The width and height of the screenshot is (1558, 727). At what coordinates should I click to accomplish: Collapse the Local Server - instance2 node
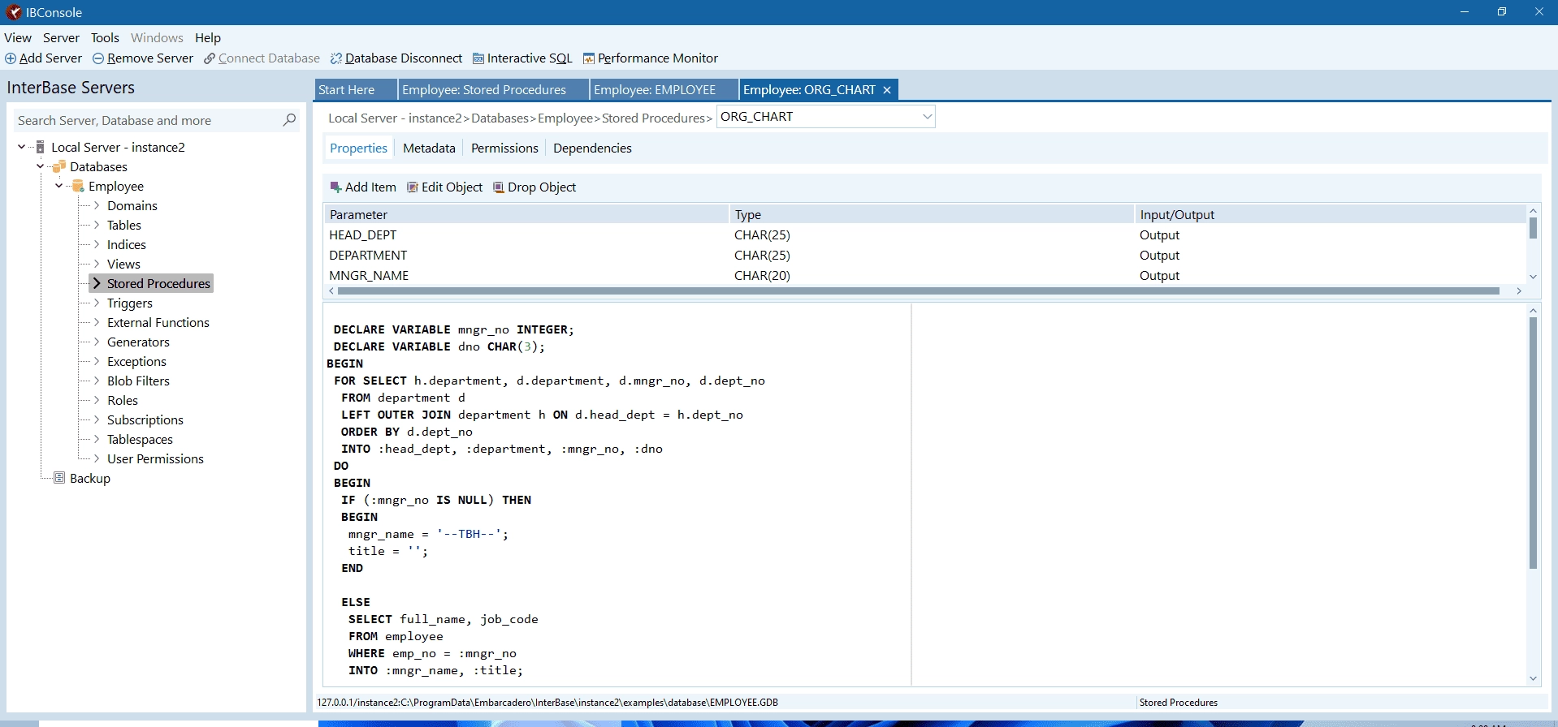click(21, 147)
